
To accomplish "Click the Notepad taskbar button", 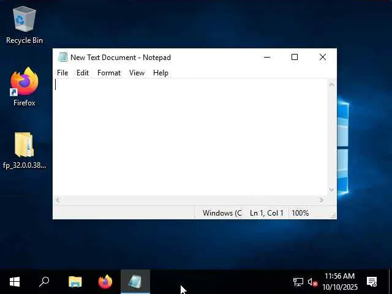I will click(135, 282).
